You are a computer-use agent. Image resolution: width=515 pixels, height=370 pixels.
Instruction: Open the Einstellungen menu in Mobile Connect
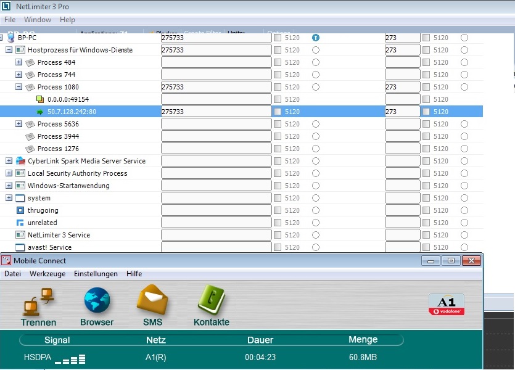coord(96,274)
